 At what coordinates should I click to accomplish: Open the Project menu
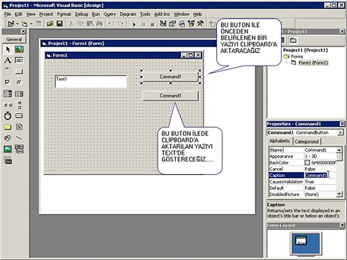[x=46, y=14]
